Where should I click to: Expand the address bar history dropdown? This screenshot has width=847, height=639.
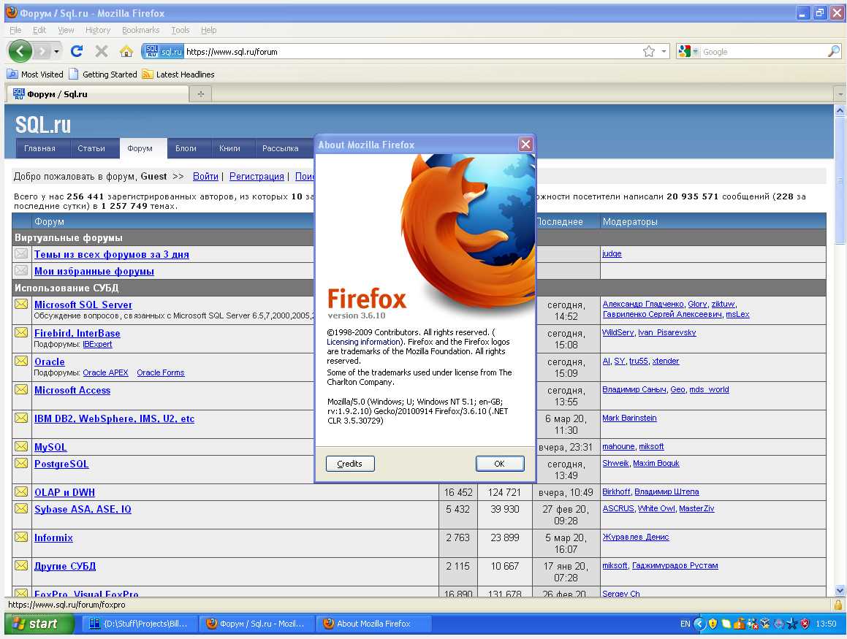tap(664, 52)
